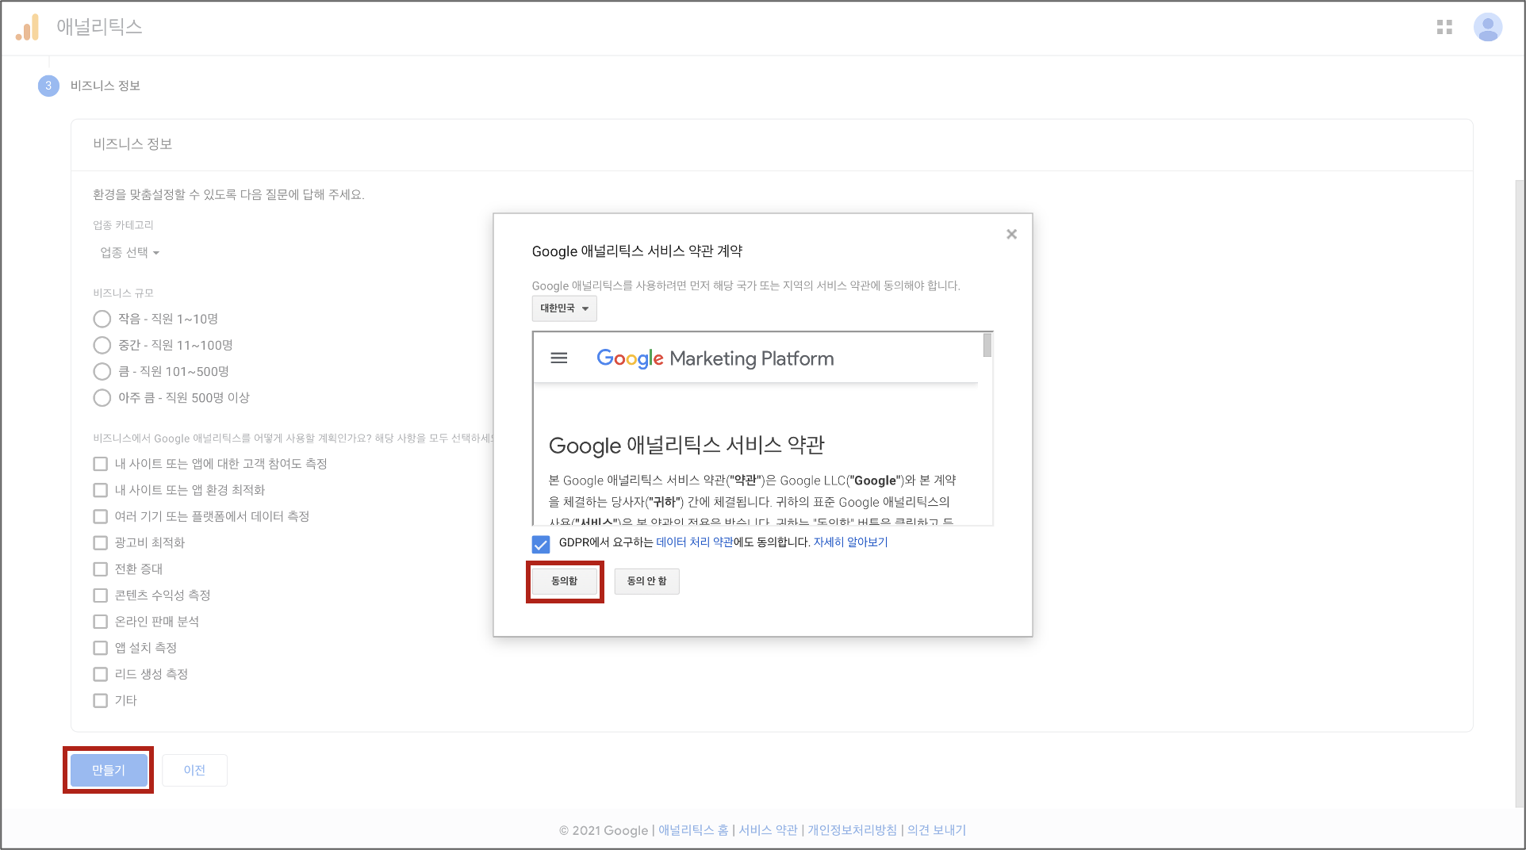Enable the '광고비 최적화' checkbox

click(101, 542)
